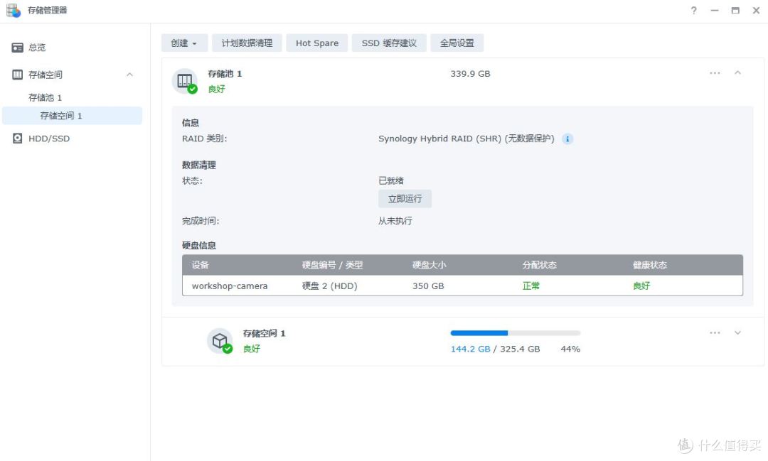Click the 设备 column header
The image size is (768, 461).
pos(201,265)
